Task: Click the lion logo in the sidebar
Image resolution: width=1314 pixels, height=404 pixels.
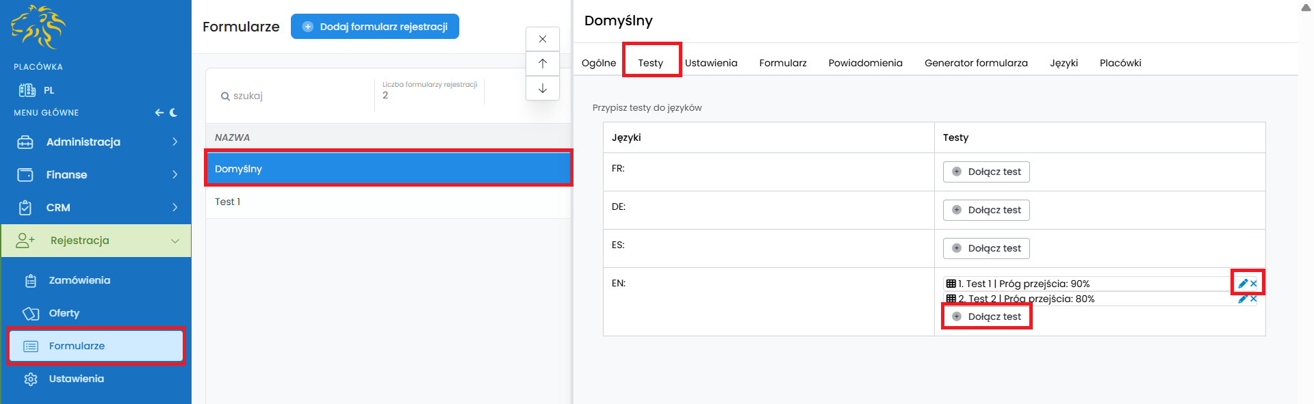Action: (38, 27)
